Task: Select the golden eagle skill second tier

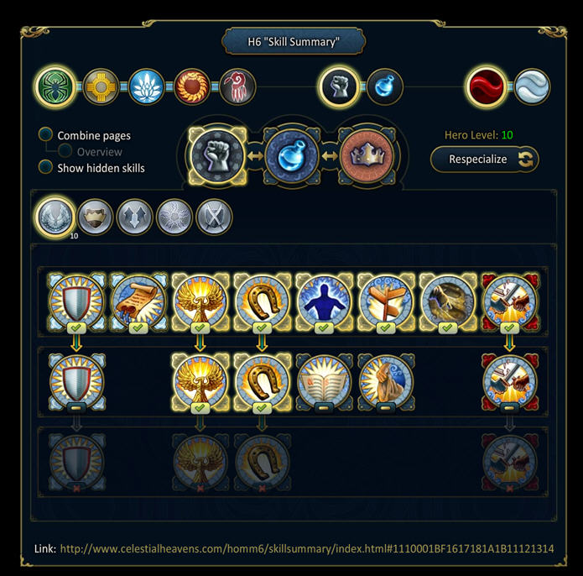Action: point(200,382)
